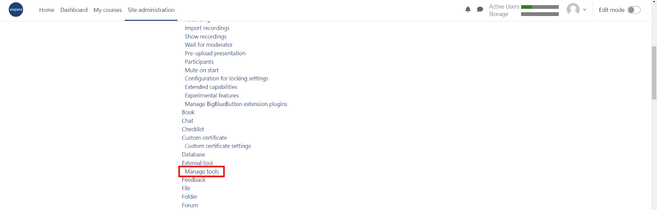Image resolution: width=657 pixels, height=210 pixels.
Task: Click the Active Users progress bar
Action: 540,7
